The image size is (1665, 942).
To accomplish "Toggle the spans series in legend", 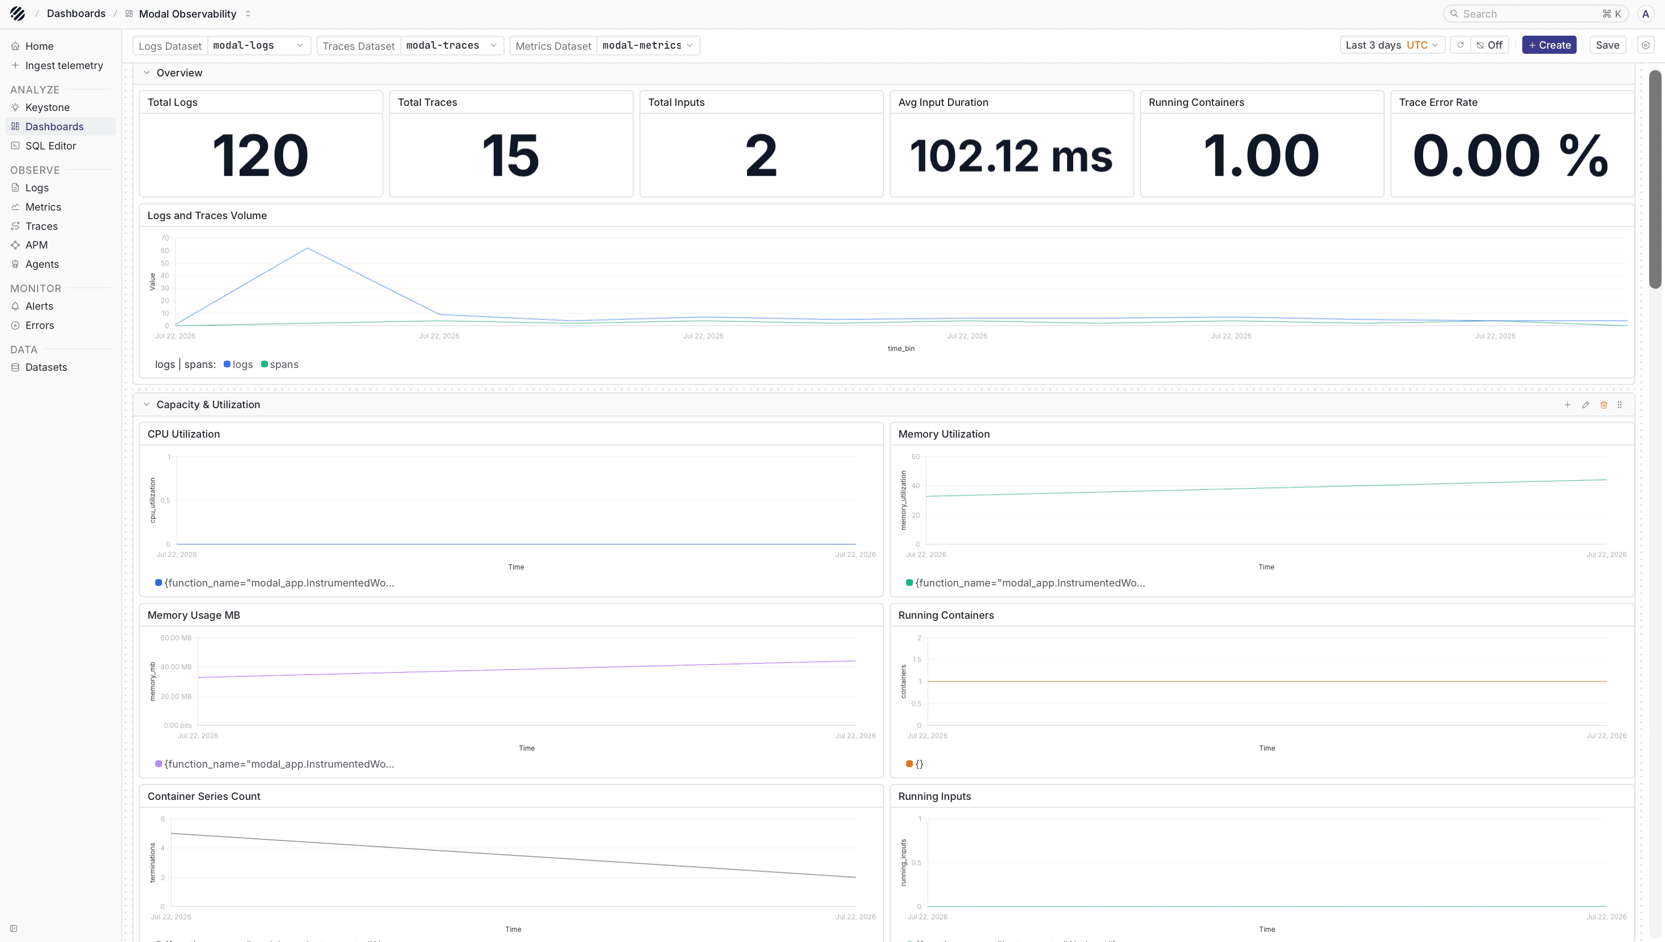I will (x=280, y=364).
